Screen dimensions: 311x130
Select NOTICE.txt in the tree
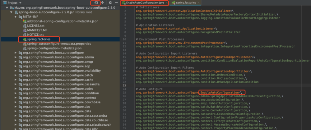click(35, 35)
